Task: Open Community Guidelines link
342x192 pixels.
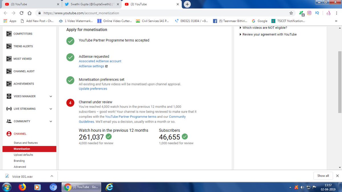Action: click(132, 119)
